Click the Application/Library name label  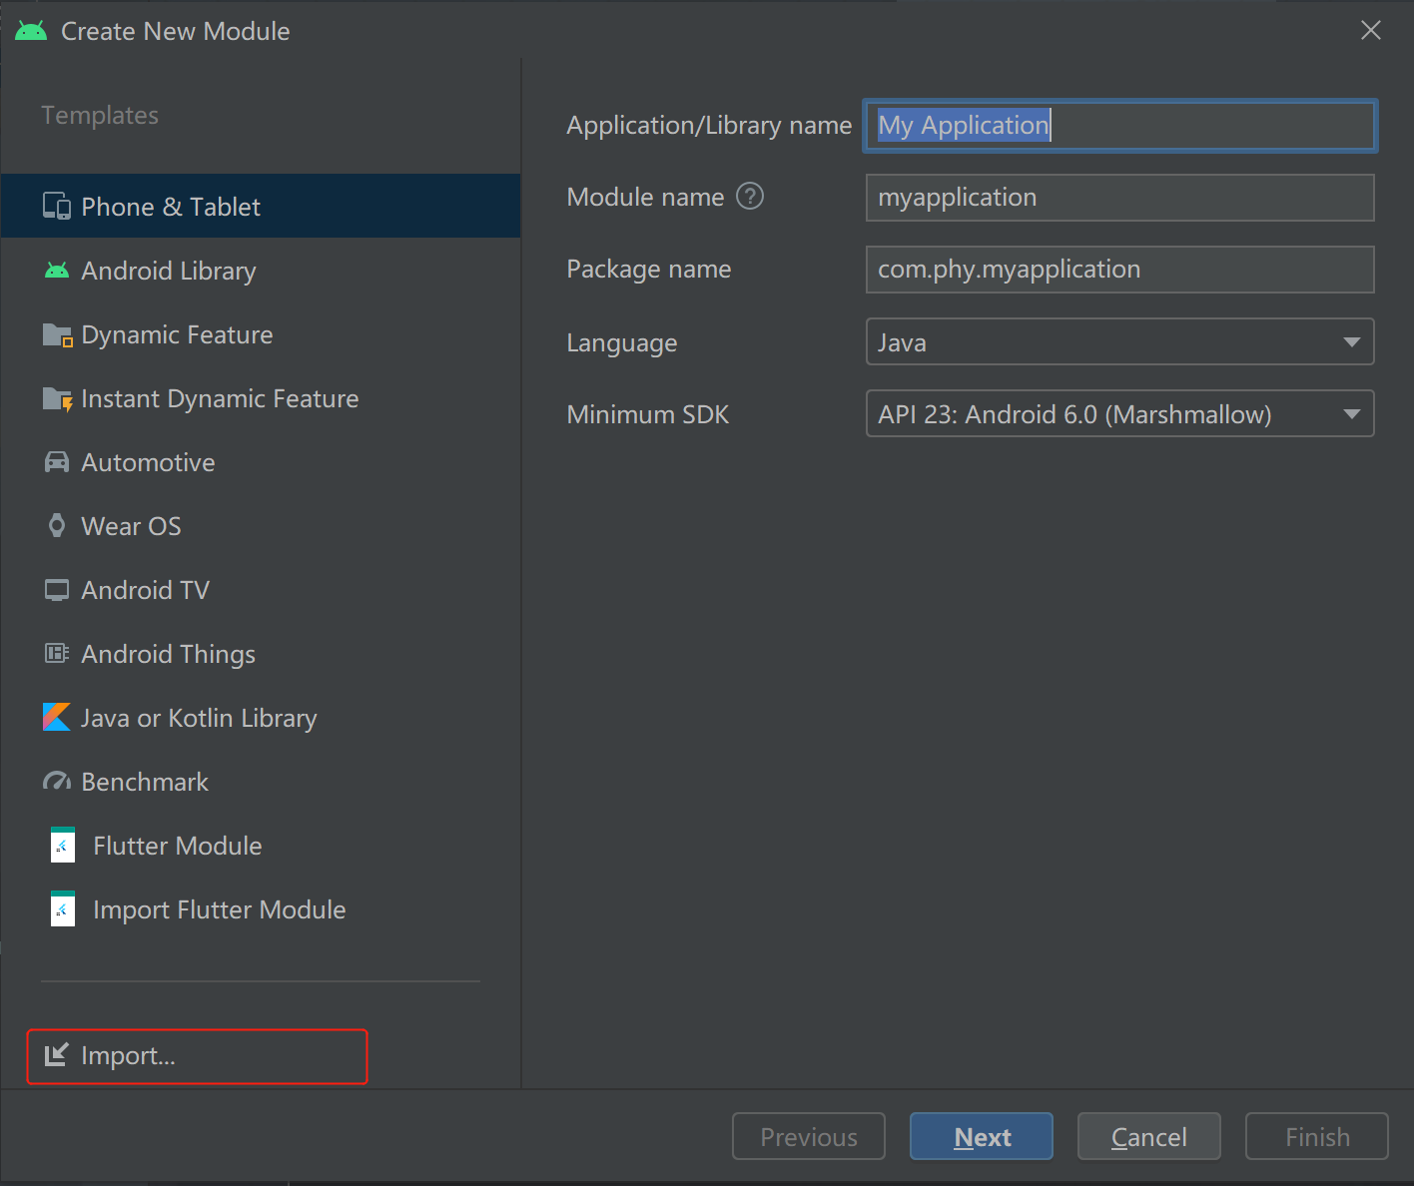click(x=709, y=125)
